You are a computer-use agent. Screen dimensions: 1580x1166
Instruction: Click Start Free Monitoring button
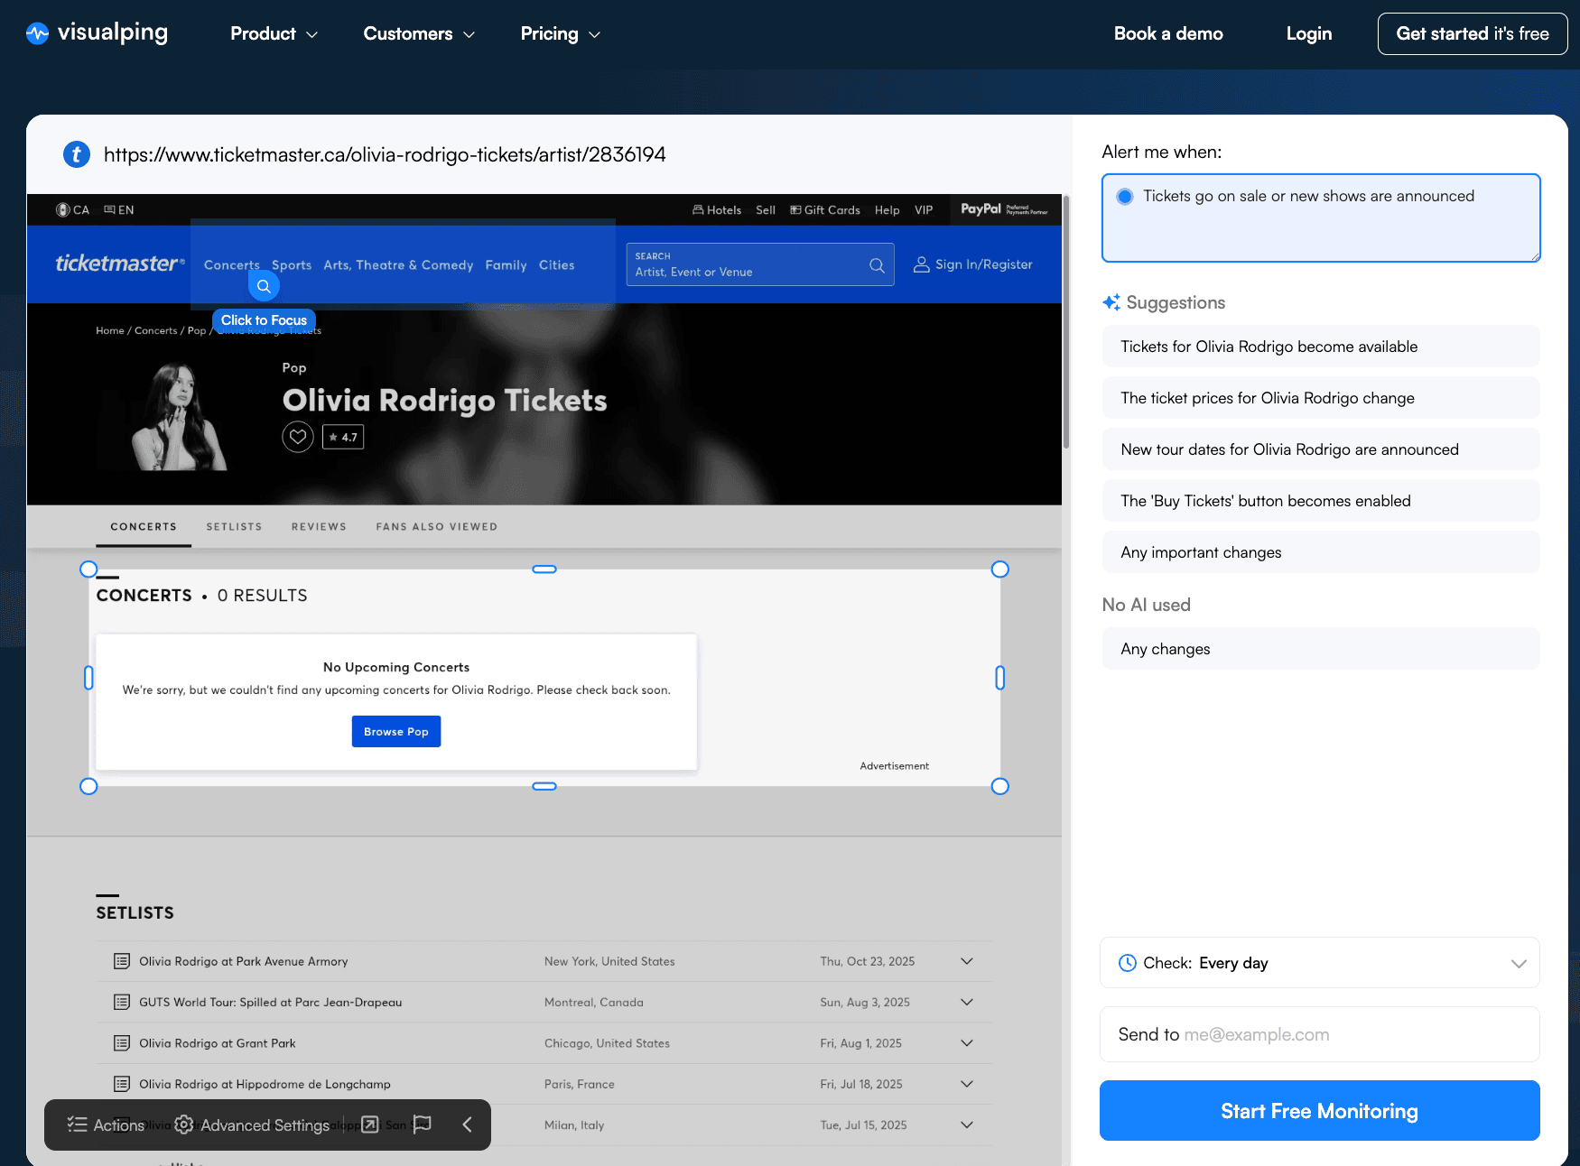(x=1319, y=1111)
